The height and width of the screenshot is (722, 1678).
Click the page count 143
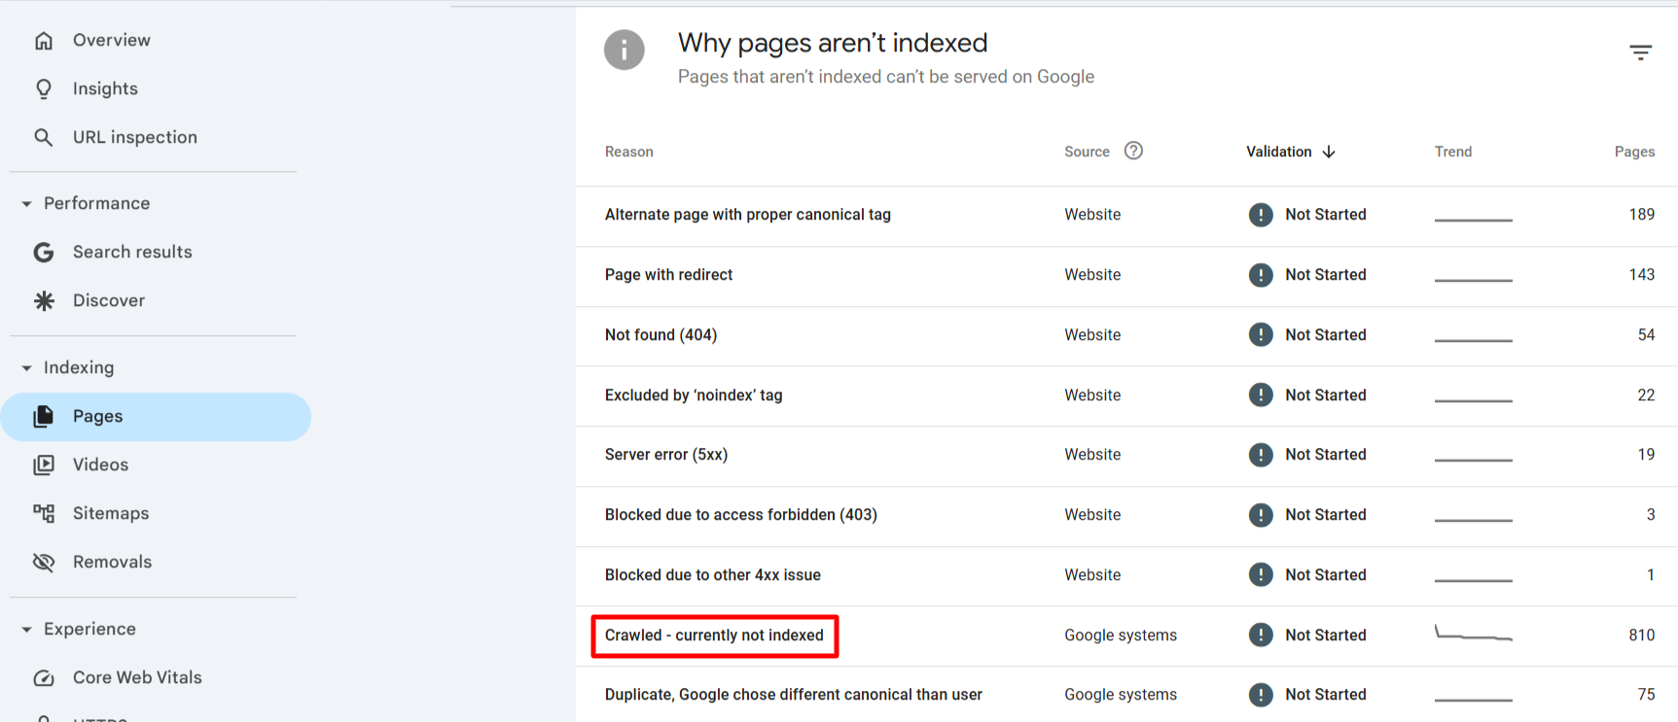point(1642,275)
